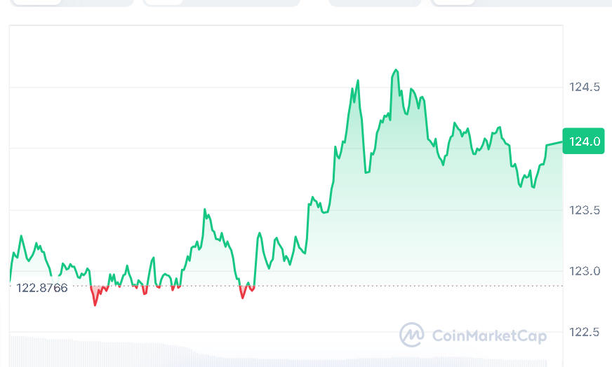
Task: Click the third gray selector bar at top
Action: [375, 3]
